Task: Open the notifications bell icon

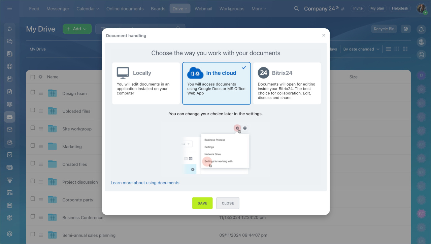Action: click(421, 30)
